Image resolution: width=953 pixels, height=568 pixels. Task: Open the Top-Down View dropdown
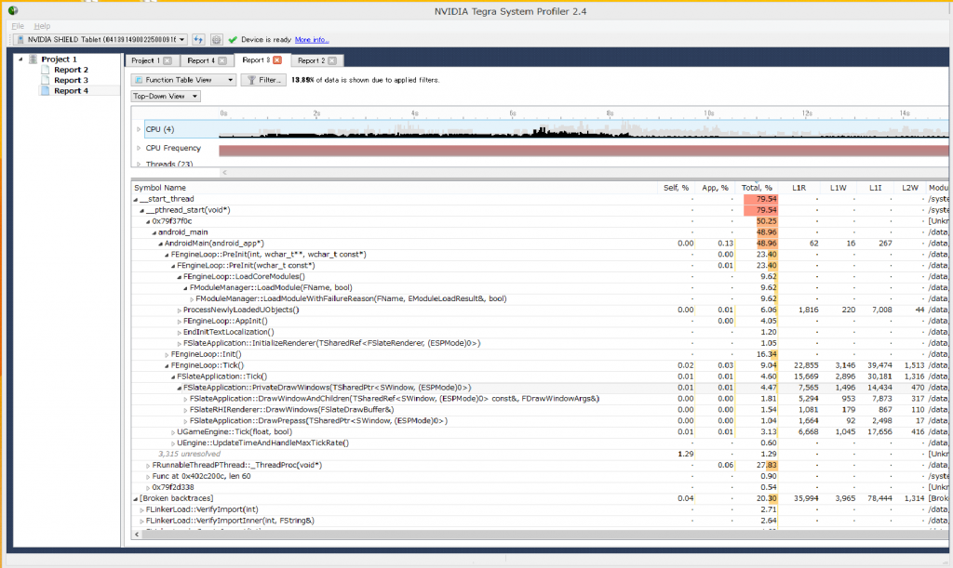pyautogui.click(x=166, y=96)
